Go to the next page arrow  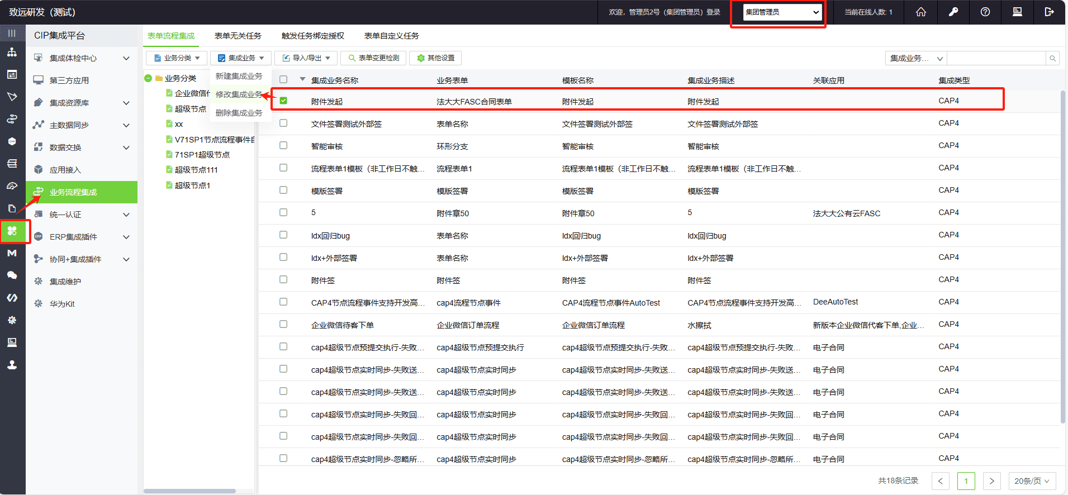(x=991, y=481)
